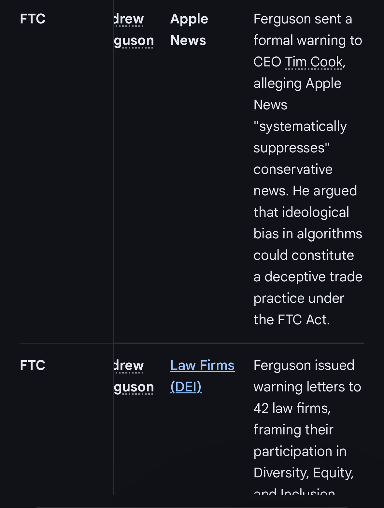
Task: Click the FTC label in Law Firms row
Action: pyautogui.click(x=33, y=365)
